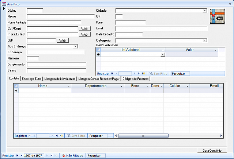
Task: Open Fone column filter arrow in Contato
Action: (148, 86)
